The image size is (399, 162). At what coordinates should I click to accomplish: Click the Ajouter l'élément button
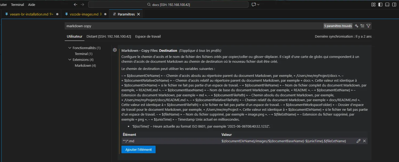(x=138, y=149)
